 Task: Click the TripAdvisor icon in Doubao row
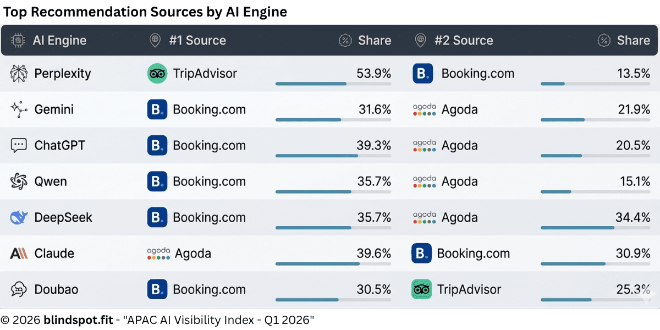pos(421,289)
